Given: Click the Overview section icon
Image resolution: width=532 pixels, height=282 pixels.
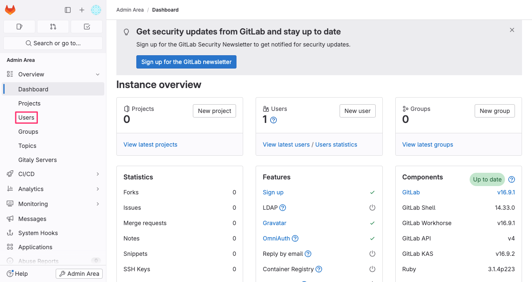Looking at the screenshot, I should (10, 74).
